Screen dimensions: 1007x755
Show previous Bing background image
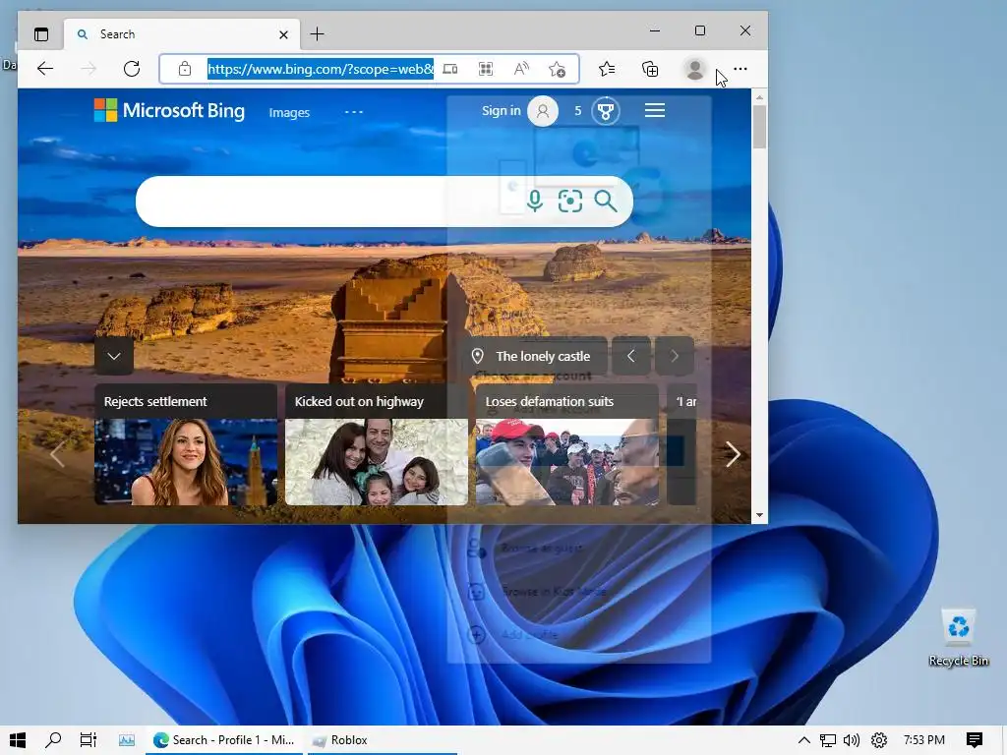(x=630, y=356)
